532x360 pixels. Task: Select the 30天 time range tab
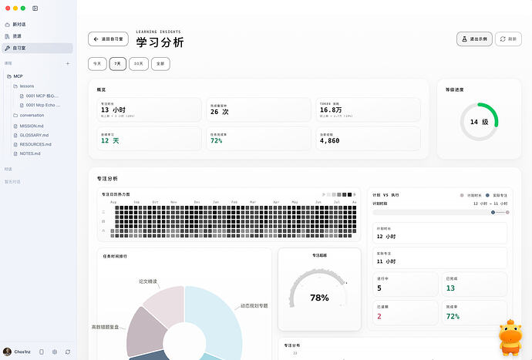click(139, 64)
